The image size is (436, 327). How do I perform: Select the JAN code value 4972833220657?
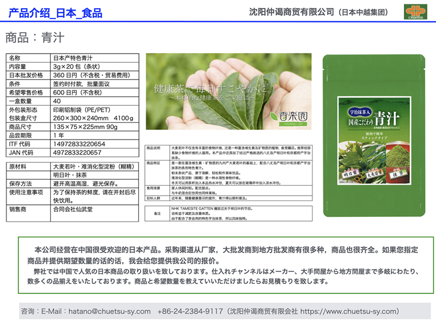coord(77,152)
